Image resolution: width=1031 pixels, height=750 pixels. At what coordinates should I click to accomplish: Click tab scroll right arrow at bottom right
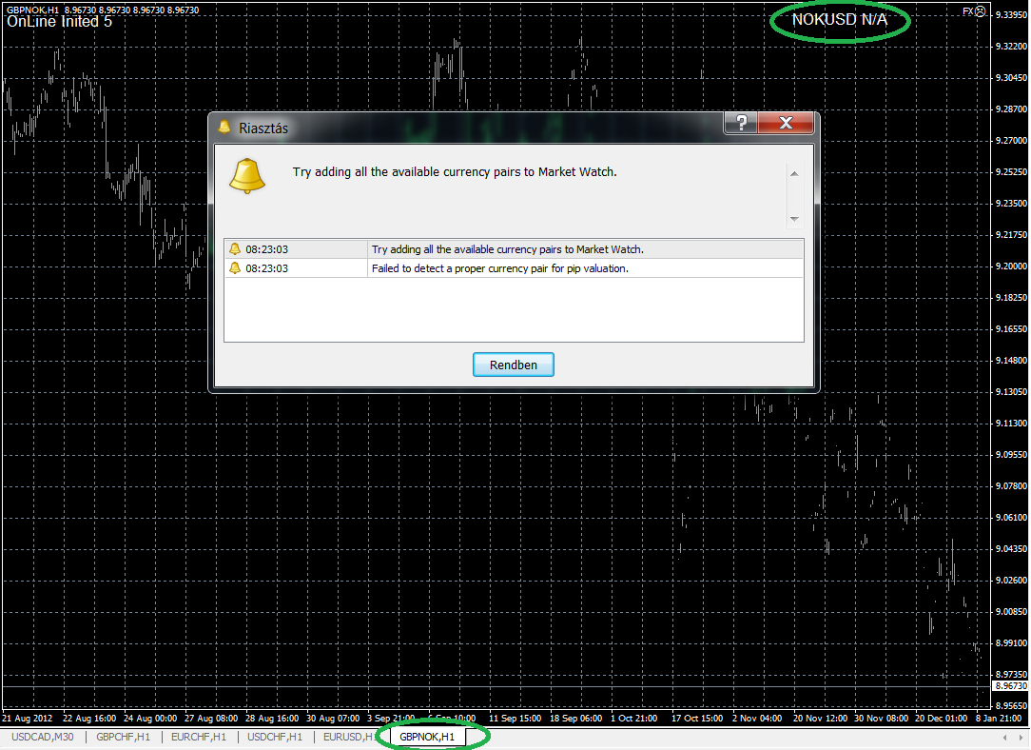click(x=1021, y=738)
